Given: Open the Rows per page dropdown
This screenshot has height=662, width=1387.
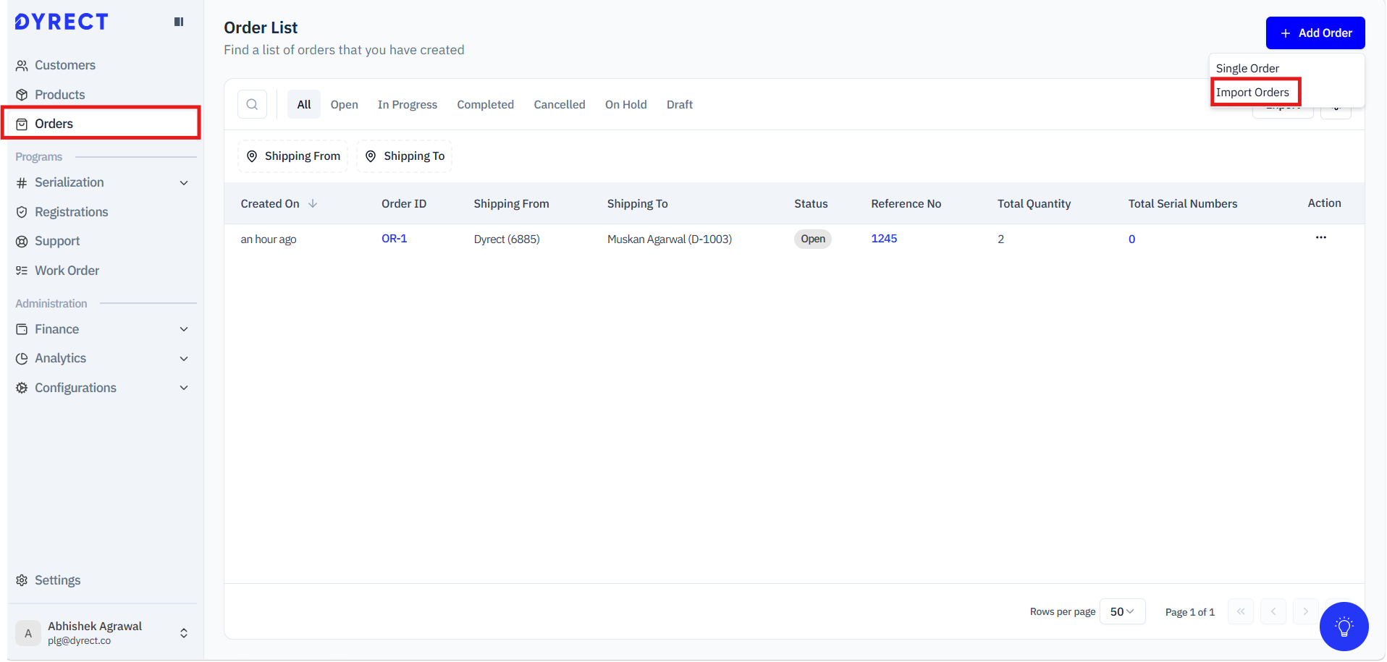Looking at the screenshot, I should click(x=1121, y=611).
